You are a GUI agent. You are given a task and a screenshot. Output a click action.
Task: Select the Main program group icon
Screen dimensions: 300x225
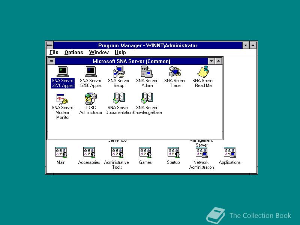pos(61,153)
